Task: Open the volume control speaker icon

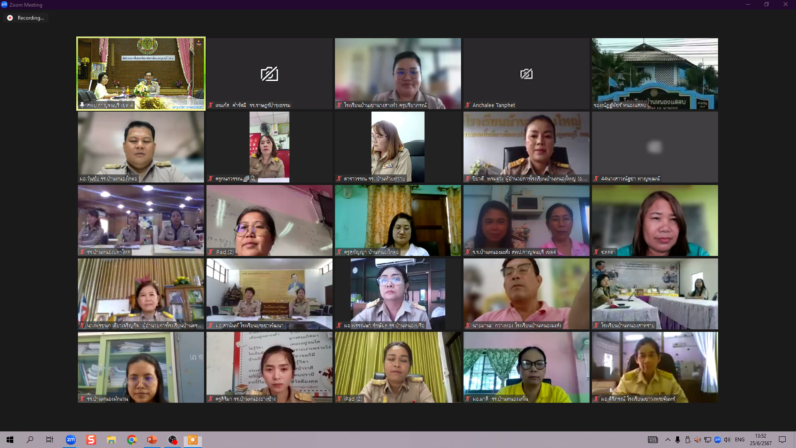Action: (728, 440)
